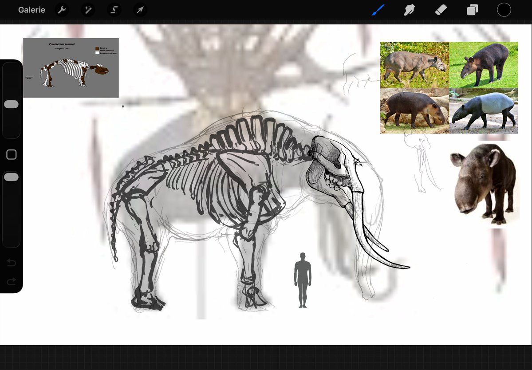Screen dimensions: 532x370
Task: Select the Eraser tool
Action: pyautogui.click(x=441, y=9)
